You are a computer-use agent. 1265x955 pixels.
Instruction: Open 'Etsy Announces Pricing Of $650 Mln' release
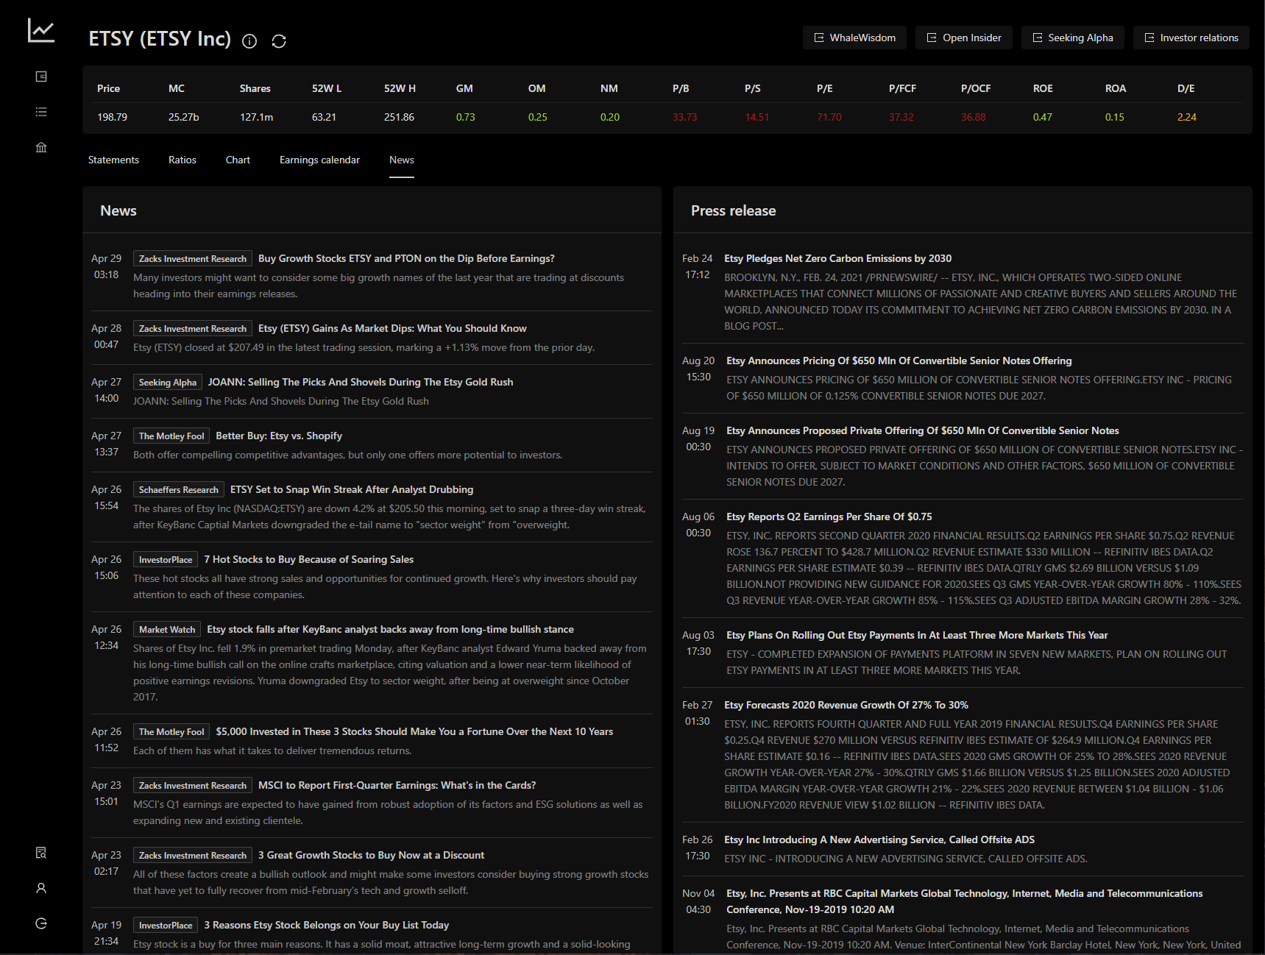(x=899, y=361)
